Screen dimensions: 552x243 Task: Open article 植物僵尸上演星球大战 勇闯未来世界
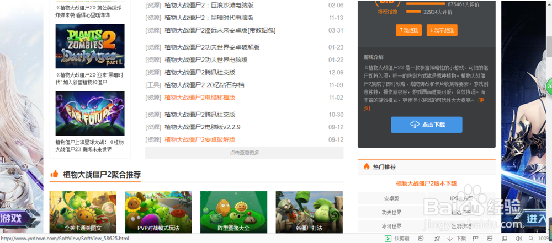coord(89,146)
